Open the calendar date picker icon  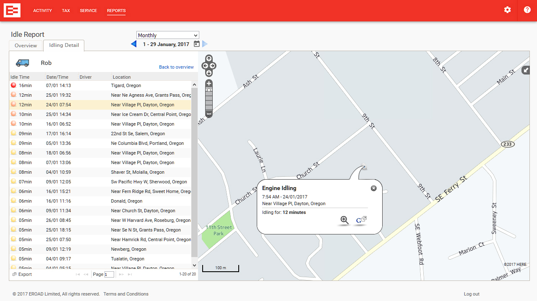(197, 44)
